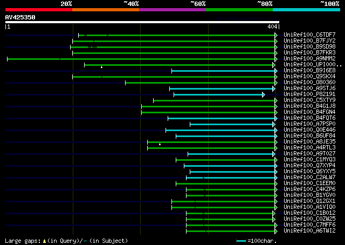
Task: Click the yellow gap triangle in the legend
Action: [44, 241]
